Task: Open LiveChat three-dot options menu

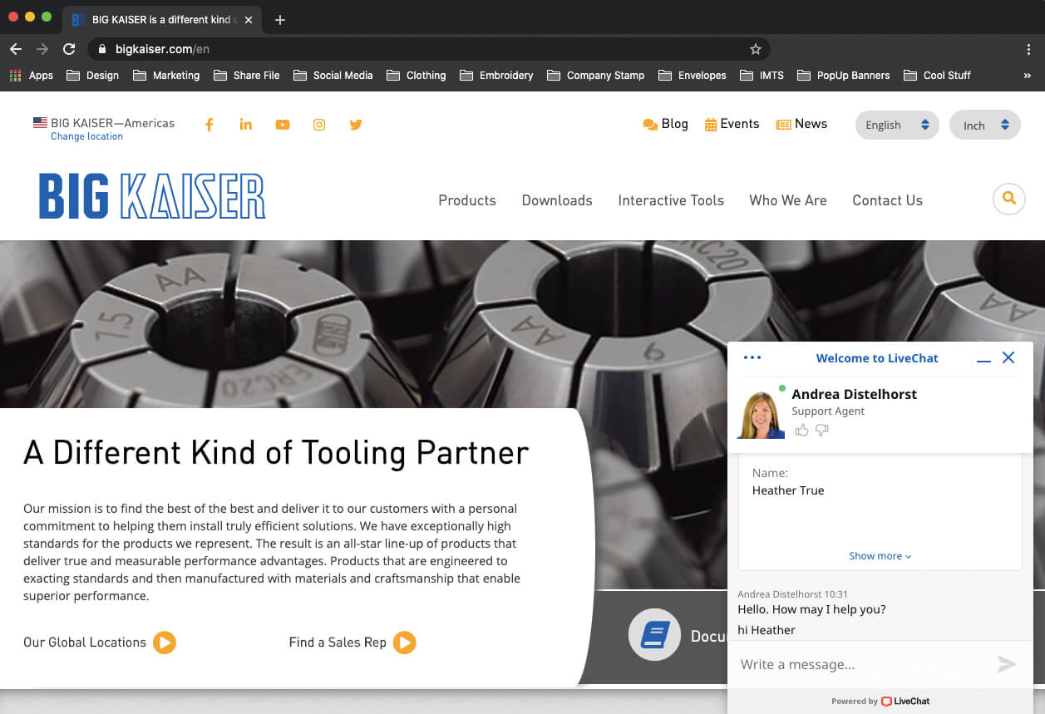Action: [752, 358]
